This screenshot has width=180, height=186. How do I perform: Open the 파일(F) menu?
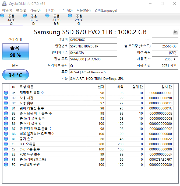tap(7, 11)
